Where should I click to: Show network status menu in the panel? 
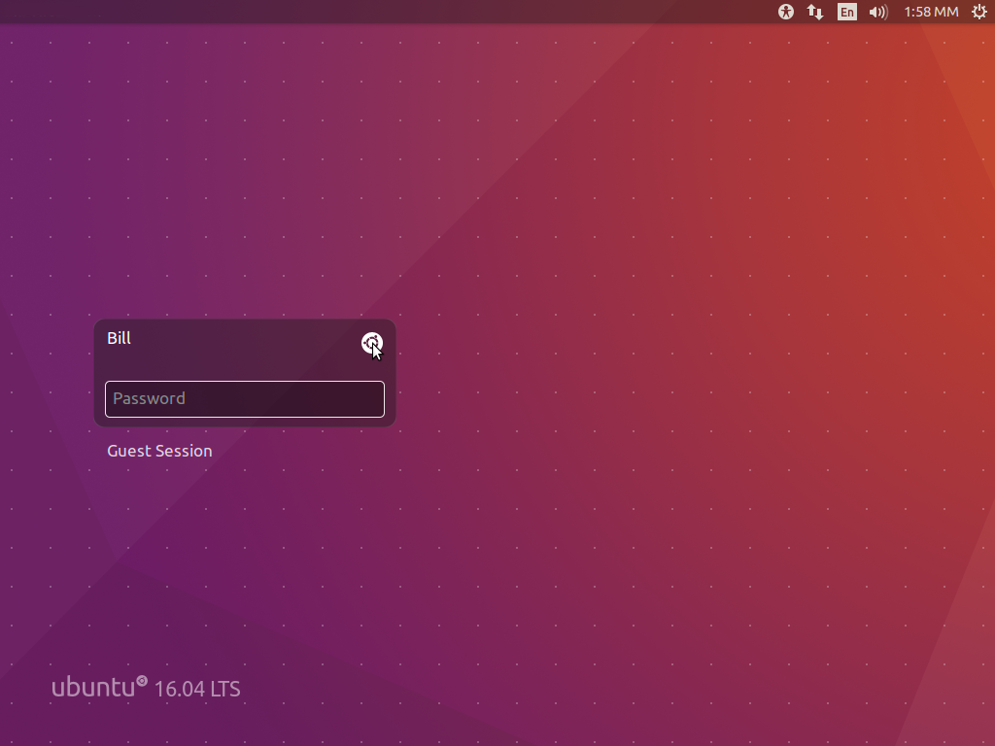click(816, 12)
